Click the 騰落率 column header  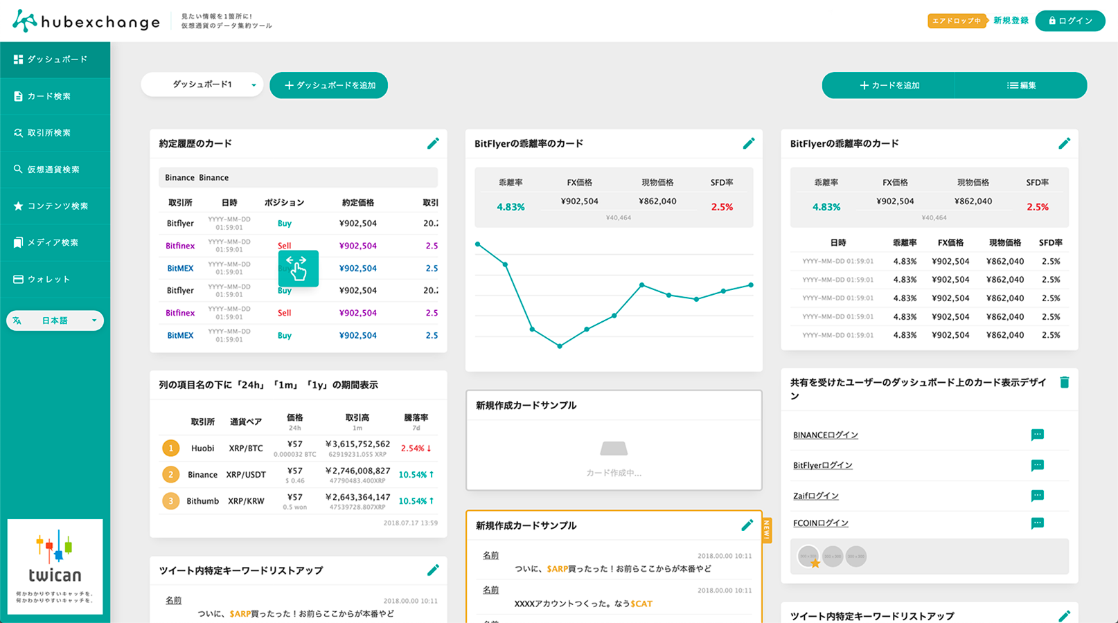[416, 417]
